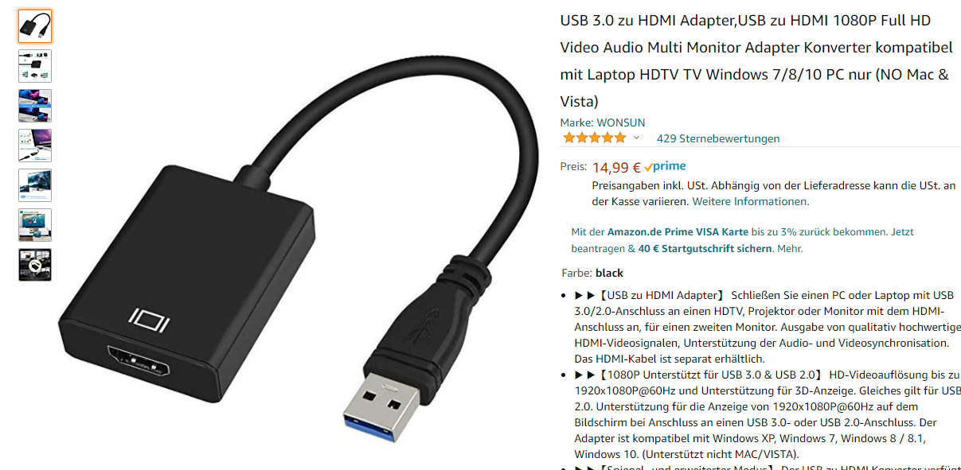View the third thumbnail in gallery
Image resolution: width=961 pixels, height=470 pixels.
pos(35,106)
